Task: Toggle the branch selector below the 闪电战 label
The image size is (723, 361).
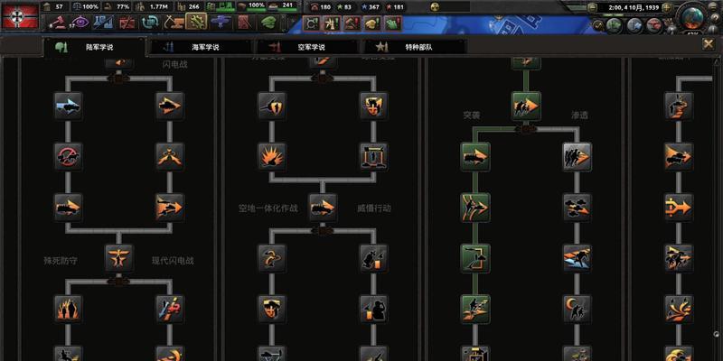Action: pyautogui.click(x=118, y=78)
